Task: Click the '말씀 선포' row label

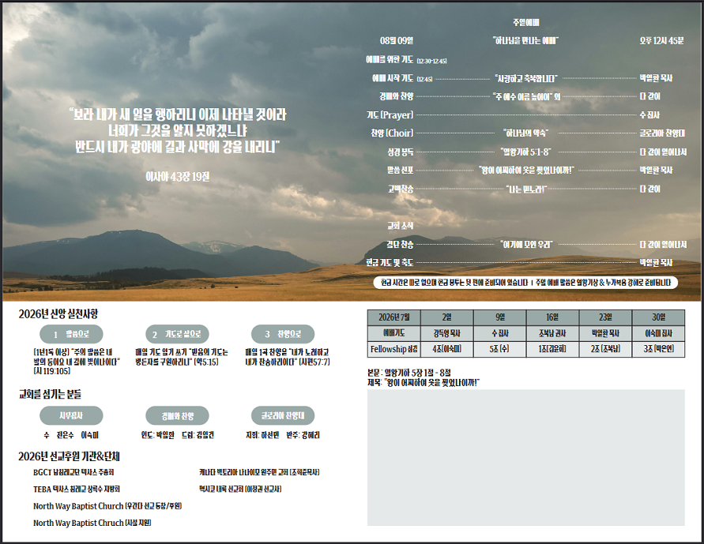Action: click(400, 170)
